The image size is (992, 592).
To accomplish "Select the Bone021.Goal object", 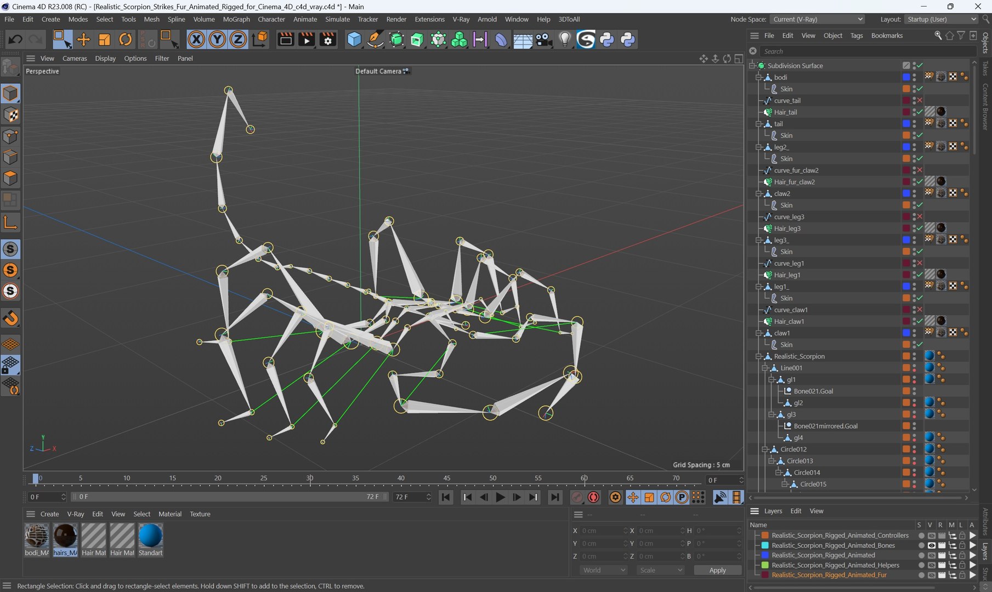I will (813, 391).
